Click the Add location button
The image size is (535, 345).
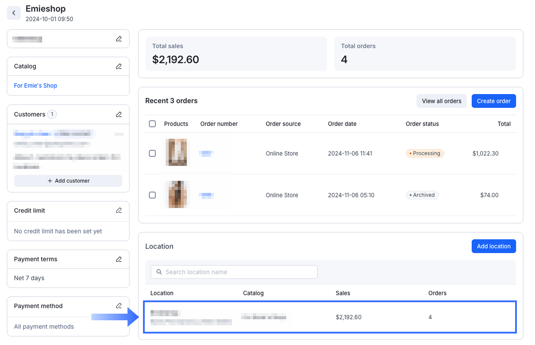(493, 246)
